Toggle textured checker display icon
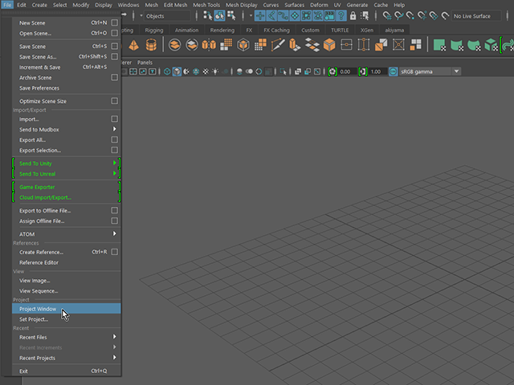Image resolution: width=514 pixels, height=385 pixels. click(x=206, y=71)
